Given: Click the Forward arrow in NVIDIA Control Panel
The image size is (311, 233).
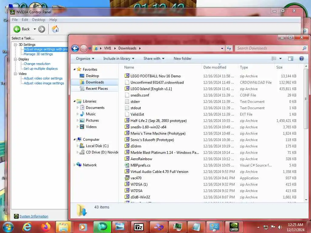Looking at the screenshot, I should pyautogui.click(x=41, y=29).
